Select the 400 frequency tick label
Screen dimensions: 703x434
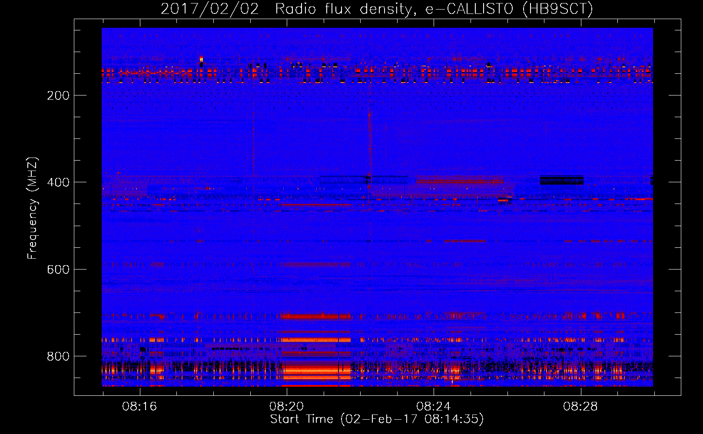58,182
